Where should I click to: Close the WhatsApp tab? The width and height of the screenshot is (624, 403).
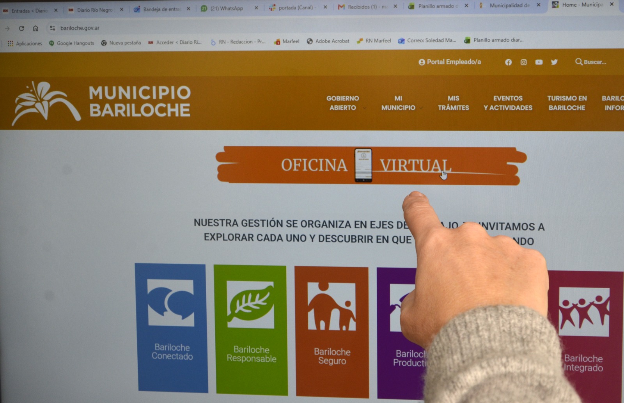(x=256, y=8)
